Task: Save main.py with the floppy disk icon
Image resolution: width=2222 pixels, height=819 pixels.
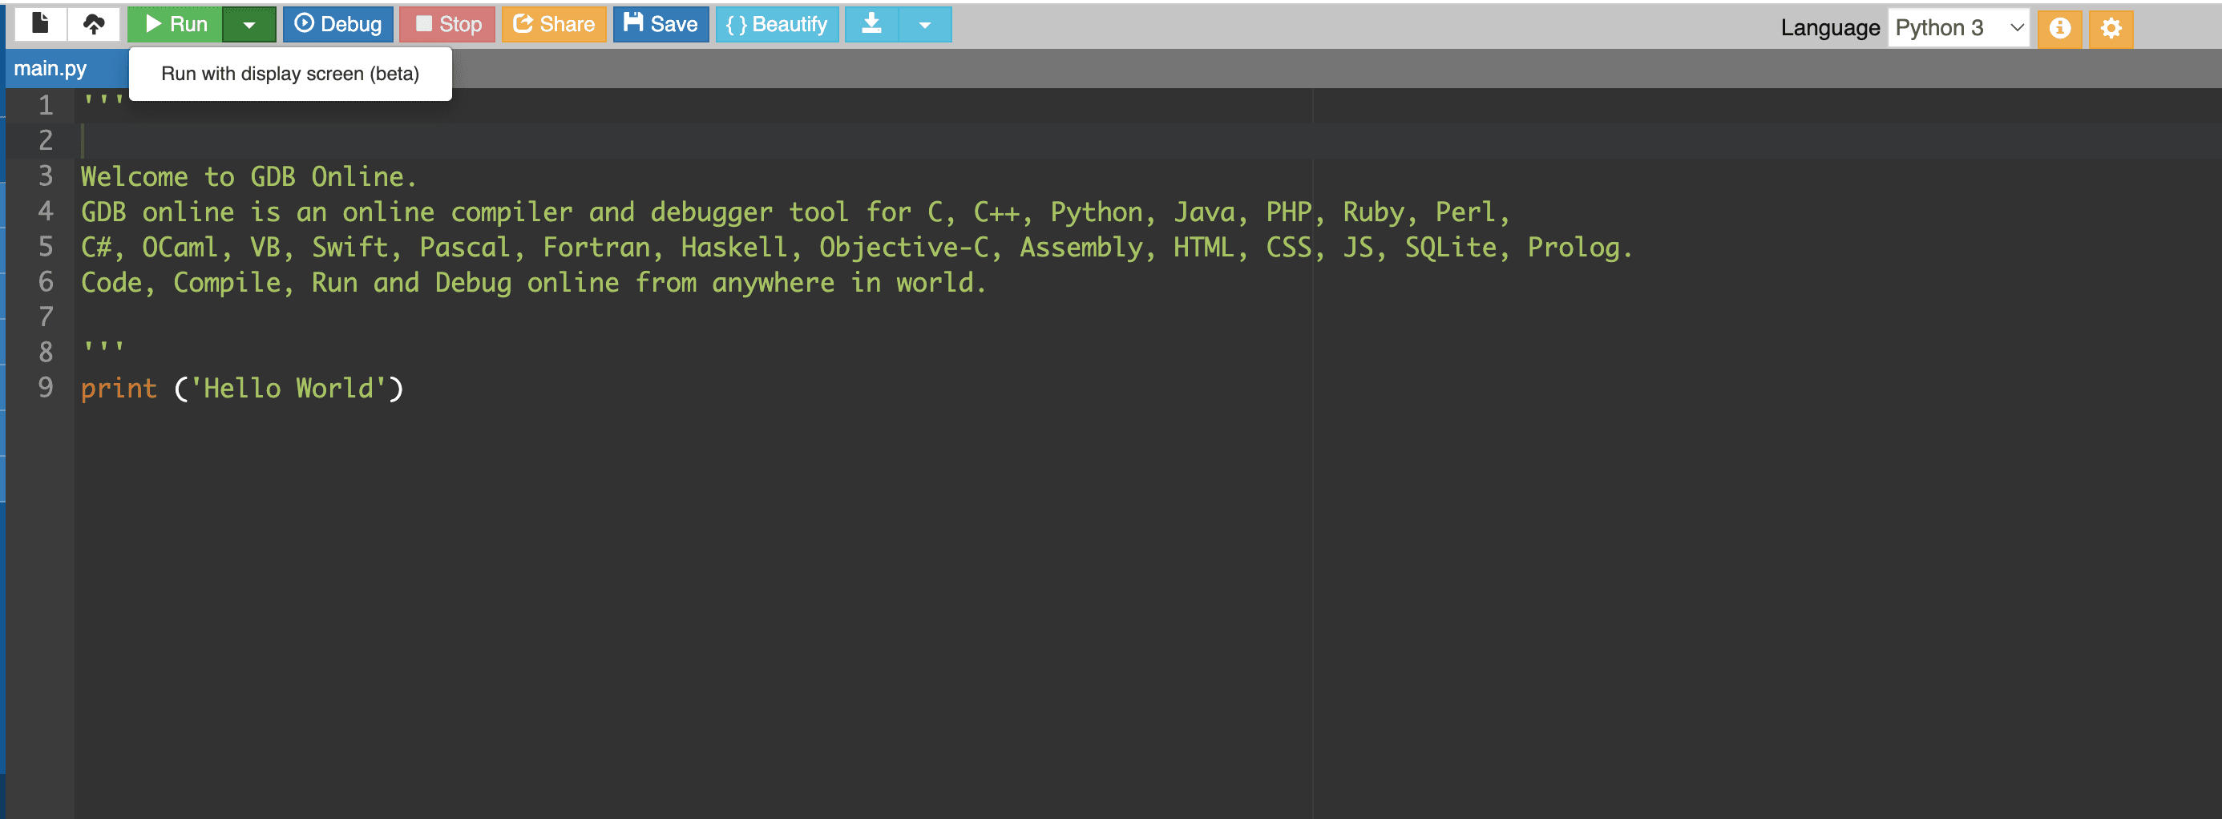Action: coord(660,24)
